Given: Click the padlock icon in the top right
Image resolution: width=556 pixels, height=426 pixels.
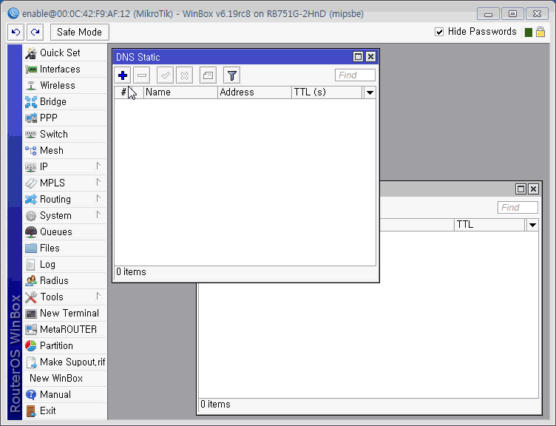Looking at the screenshot, I should 540,32.
